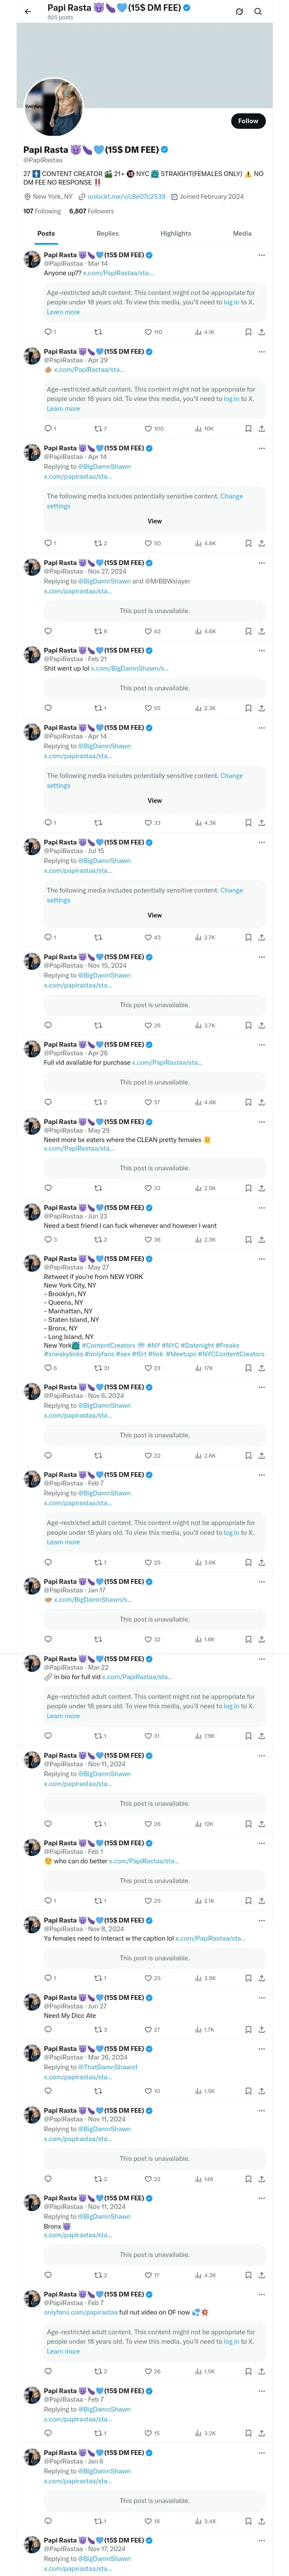Reply to the Jun 23 post
This screenshot has height=2576, width=289.
click(x=48, y=1239)
